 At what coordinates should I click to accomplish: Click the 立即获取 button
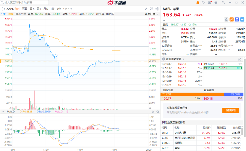pyautogui.click(x=230, y=110)
